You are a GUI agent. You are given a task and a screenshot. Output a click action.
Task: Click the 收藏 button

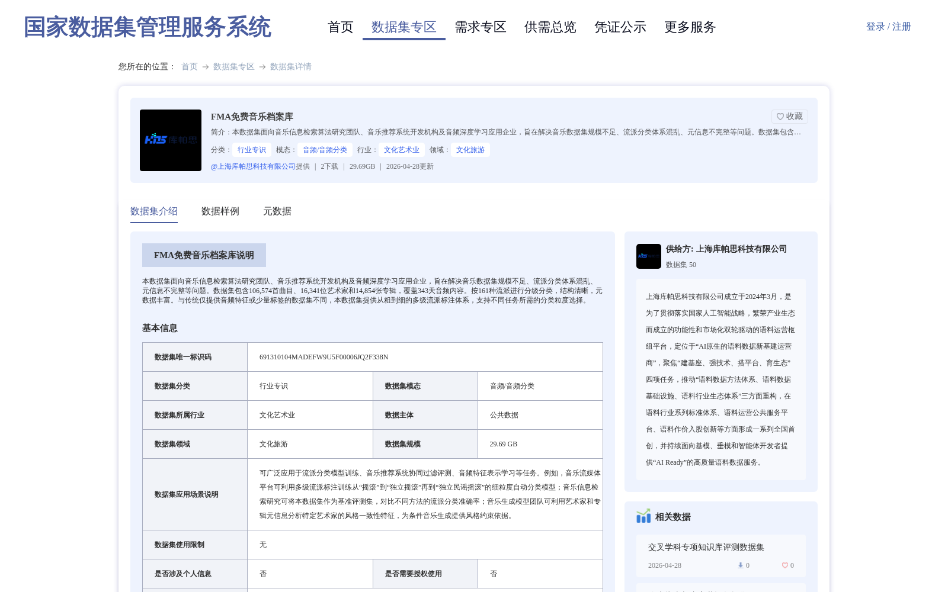[790, 117]
